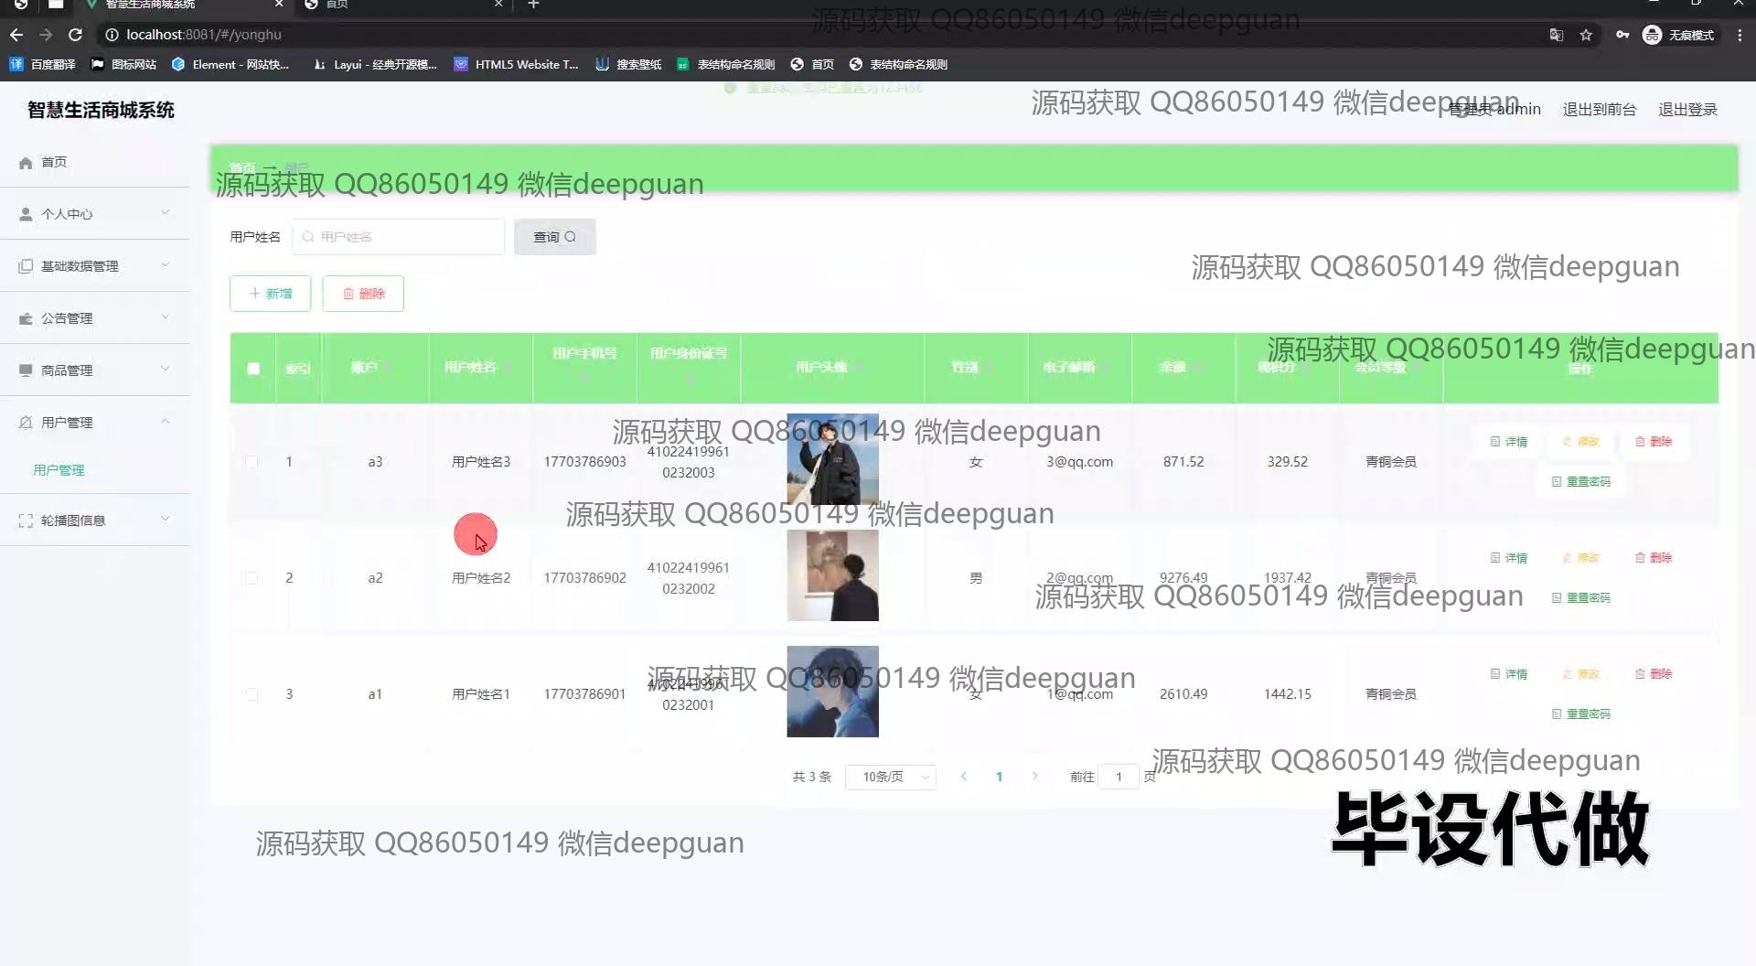Click 重置密码 for user a1
Screen dimensions: 1756x966
[x=1581, y=714]
